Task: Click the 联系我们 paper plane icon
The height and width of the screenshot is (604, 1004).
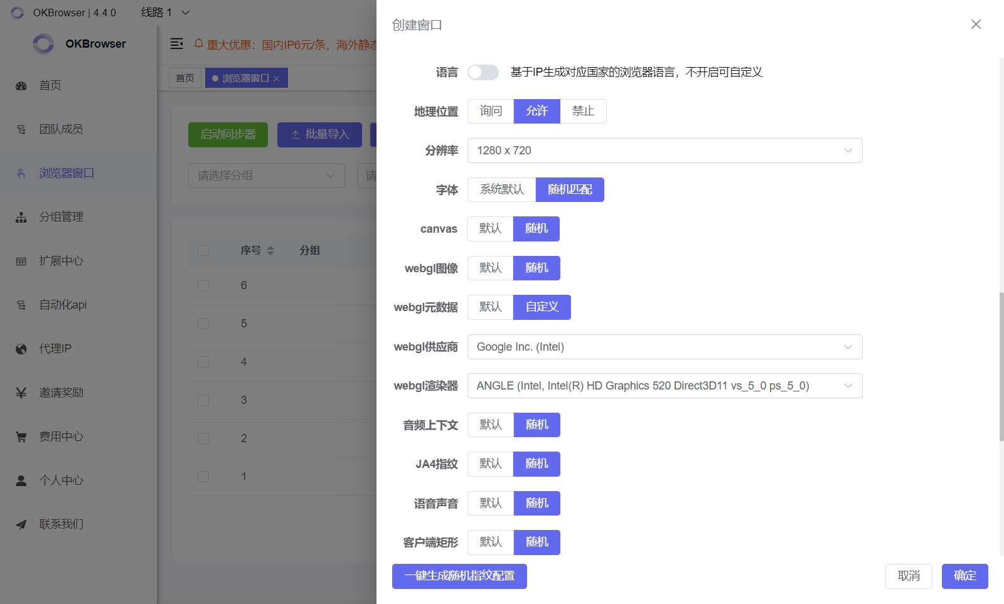Action: pos(21,525)
